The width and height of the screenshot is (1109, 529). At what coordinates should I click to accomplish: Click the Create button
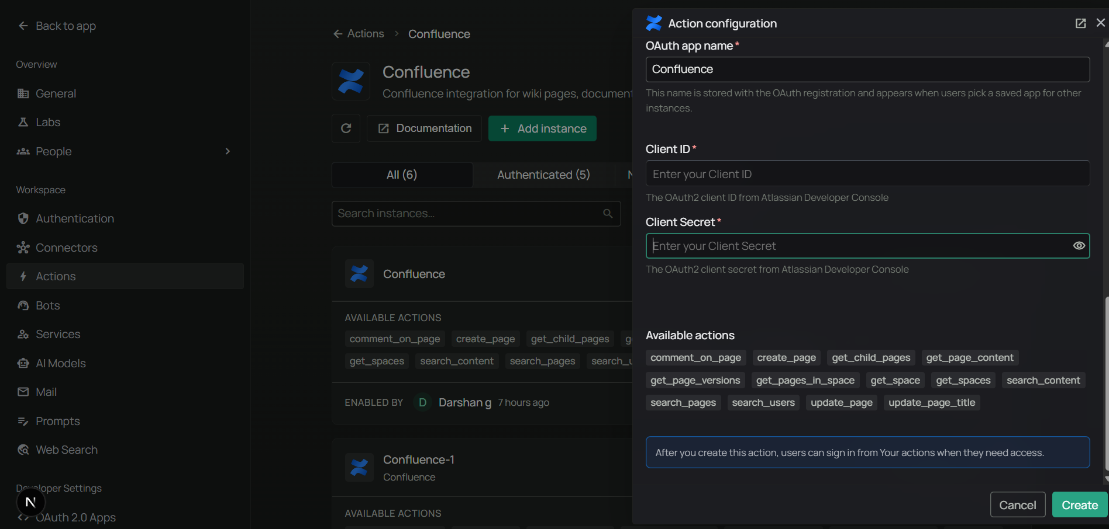coord(1080,505)
